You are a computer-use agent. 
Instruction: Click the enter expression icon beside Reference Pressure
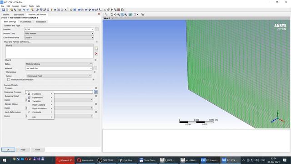(x=95, y=92)
